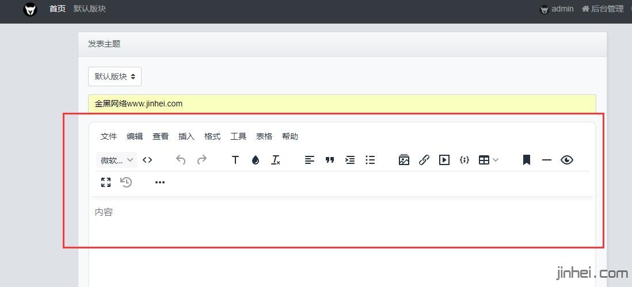
Task: Open the 查看 menu
Action: point(161,136)
